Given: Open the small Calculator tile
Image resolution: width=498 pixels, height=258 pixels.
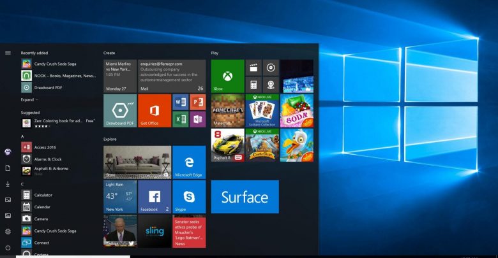Looking at the screenshot, I should [x=253, y=85].
